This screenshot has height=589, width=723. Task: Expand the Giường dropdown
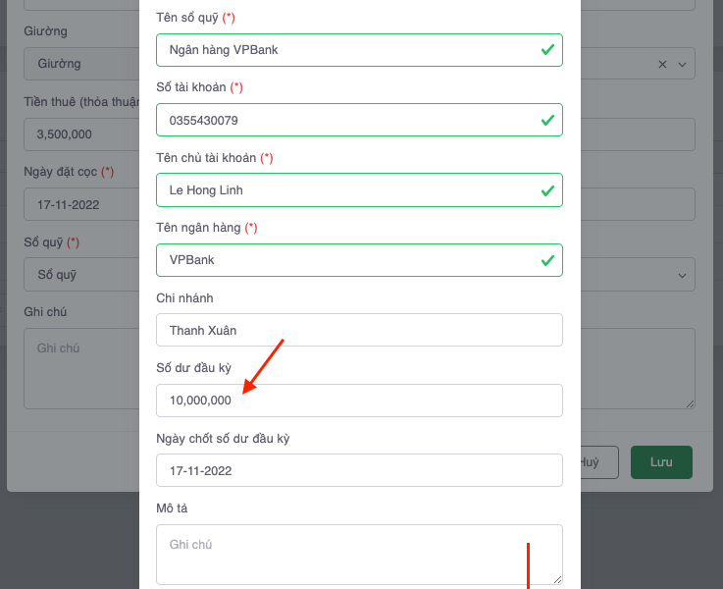(683, 64)
